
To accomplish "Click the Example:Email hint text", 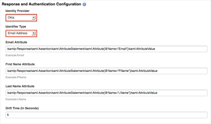I will point(15,55).
